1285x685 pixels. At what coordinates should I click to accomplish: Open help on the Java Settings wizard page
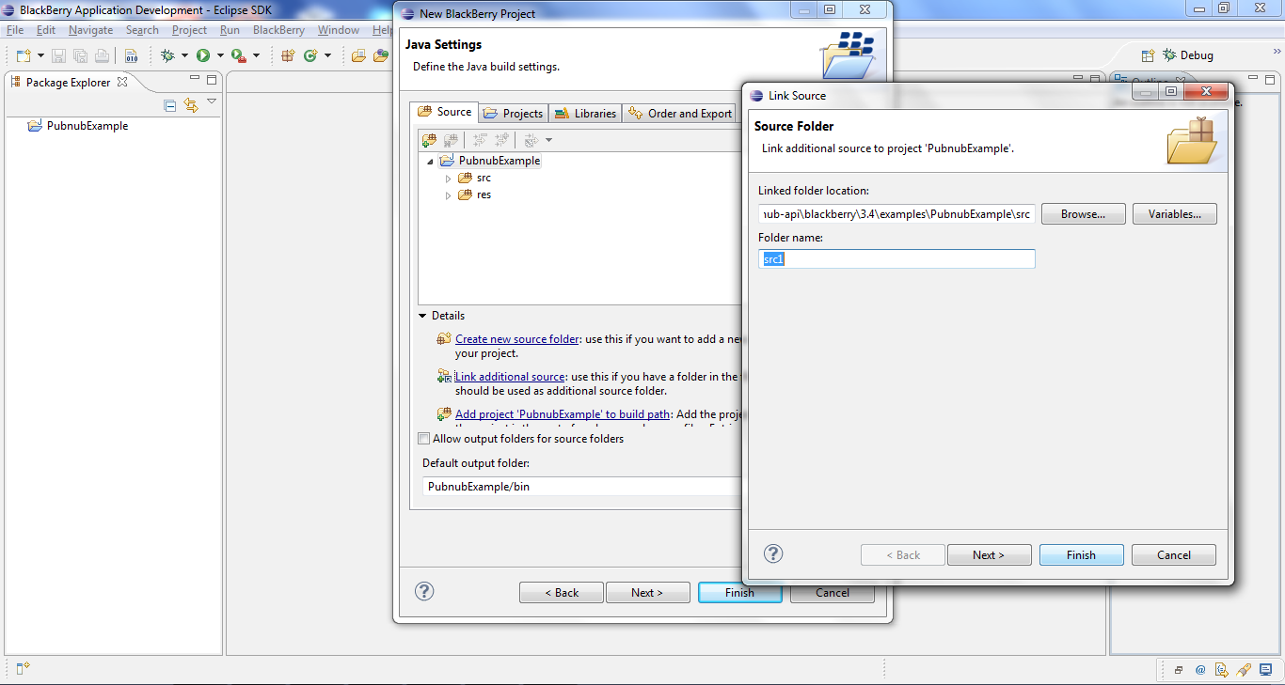pos(424,591)
